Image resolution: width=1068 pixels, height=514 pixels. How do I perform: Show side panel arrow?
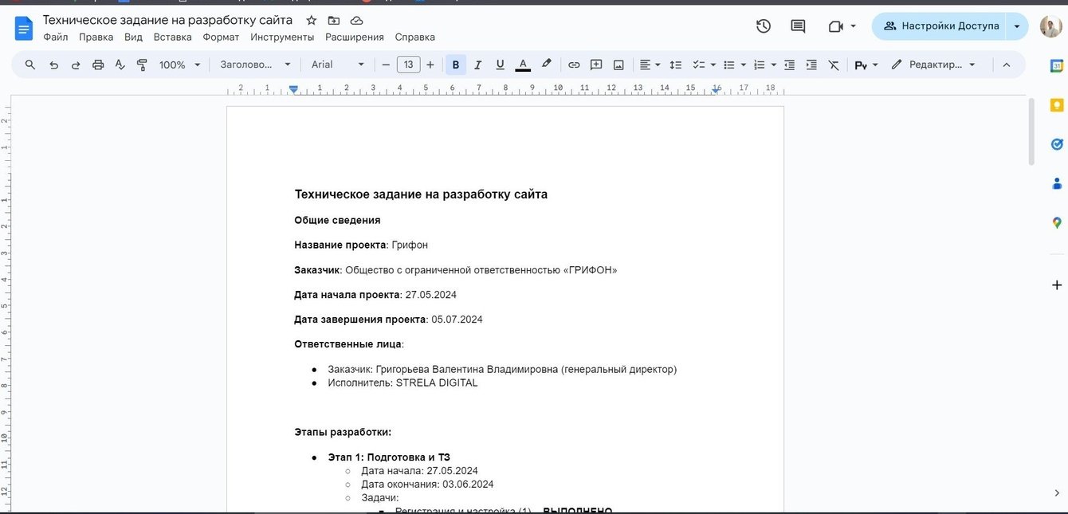tap(1057, 492)
